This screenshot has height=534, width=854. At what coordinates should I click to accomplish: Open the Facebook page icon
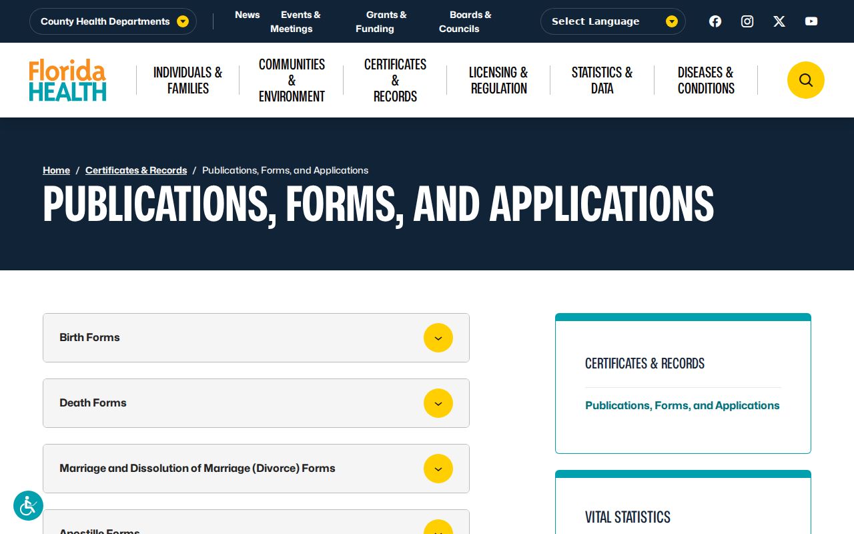[715, 21]
